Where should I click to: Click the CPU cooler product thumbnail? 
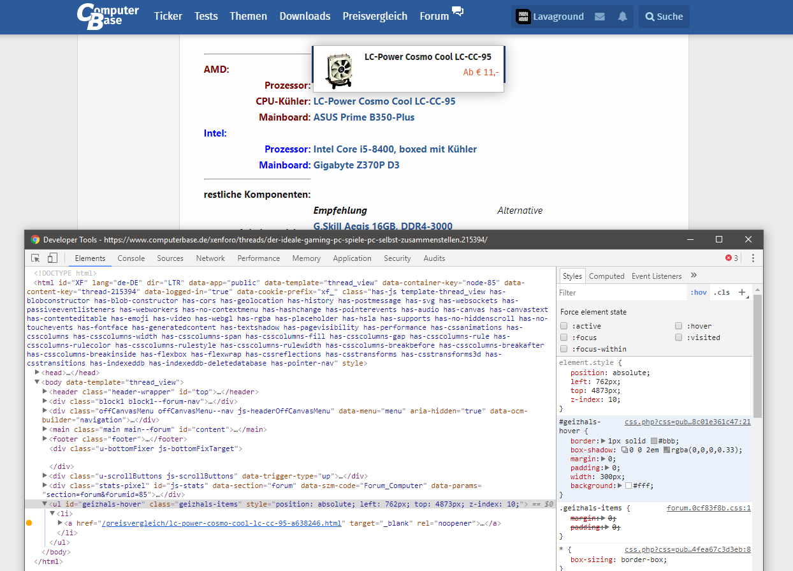[x=338, y=70]
